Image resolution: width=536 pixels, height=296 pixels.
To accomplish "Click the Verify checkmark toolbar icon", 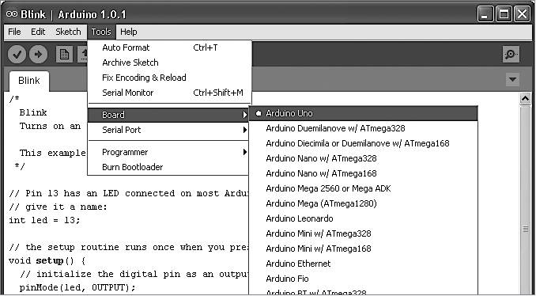I will [17, 55].
